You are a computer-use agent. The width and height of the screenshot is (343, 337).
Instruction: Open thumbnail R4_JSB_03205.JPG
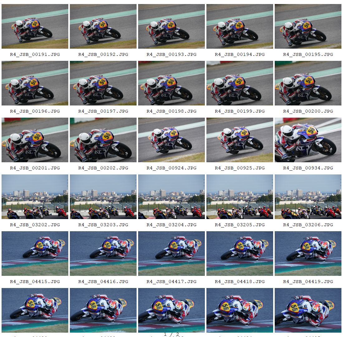[x=240, y=197]
